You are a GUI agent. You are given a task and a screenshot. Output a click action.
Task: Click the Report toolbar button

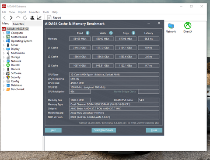54,18
